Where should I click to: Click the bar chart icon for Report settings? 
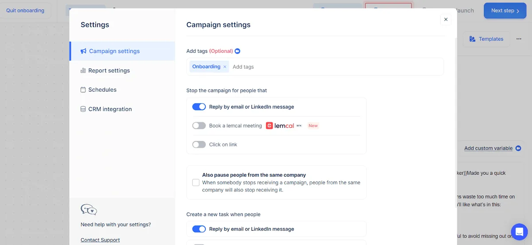(83, 70)
